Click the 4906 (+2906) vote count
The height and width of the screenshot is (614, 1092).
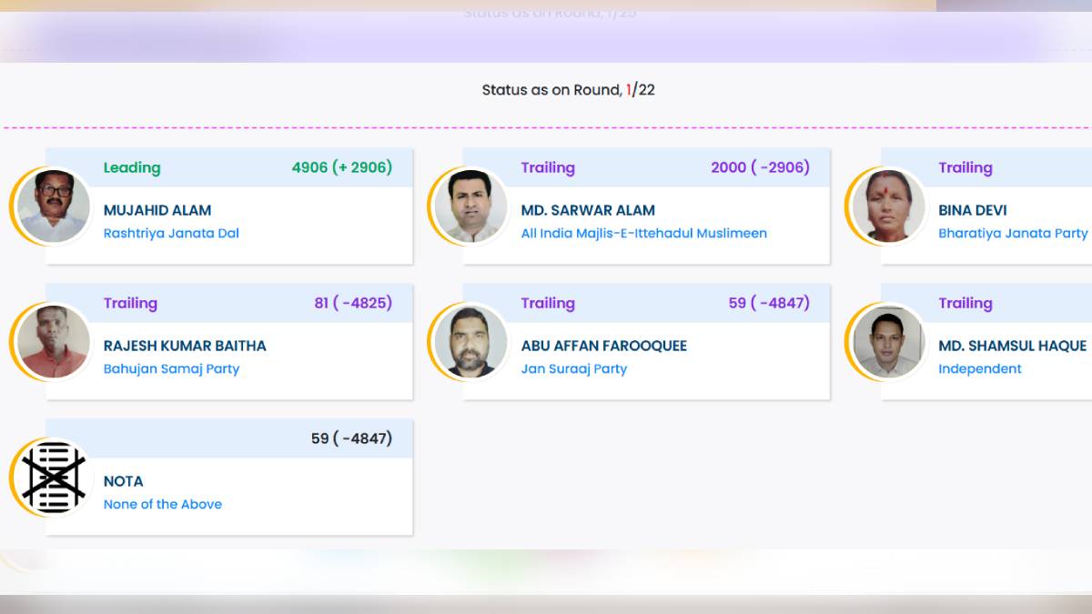341,168
